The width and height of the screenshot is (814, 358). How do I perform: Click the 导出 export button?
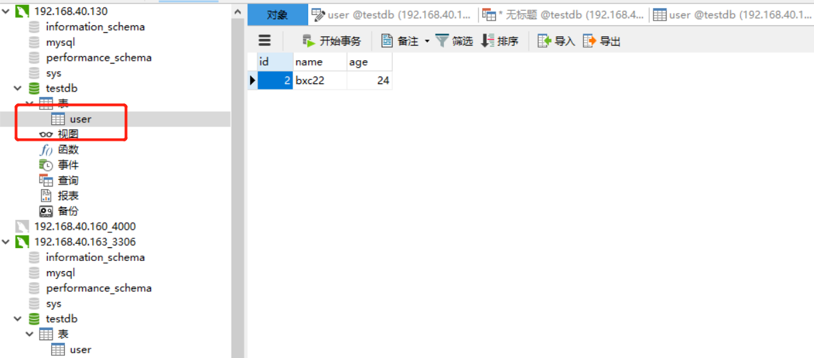pos(602,41)
